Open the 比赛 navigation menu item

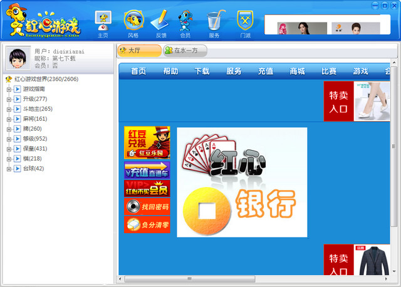(329, 71)
